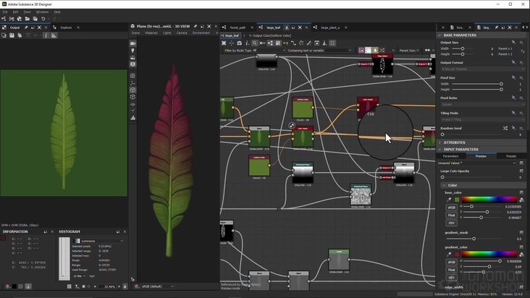Open the Lights menu in 3D view
Screen dimensions: 530x298
pyautogui.click(x=167, y=33)
